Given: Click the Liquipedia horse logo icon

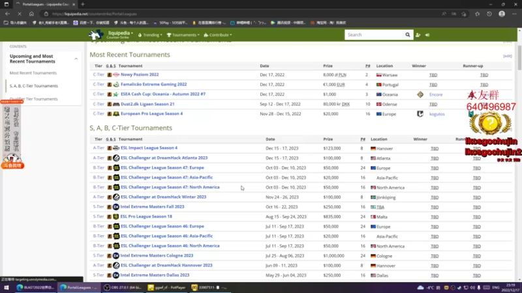Looking at the screenshot, I should pos(96,35).
